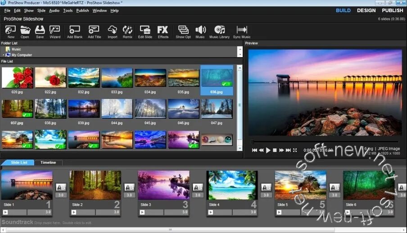Open the Music Library
This screenshot has width=407, height=233.
click(219, 32)
